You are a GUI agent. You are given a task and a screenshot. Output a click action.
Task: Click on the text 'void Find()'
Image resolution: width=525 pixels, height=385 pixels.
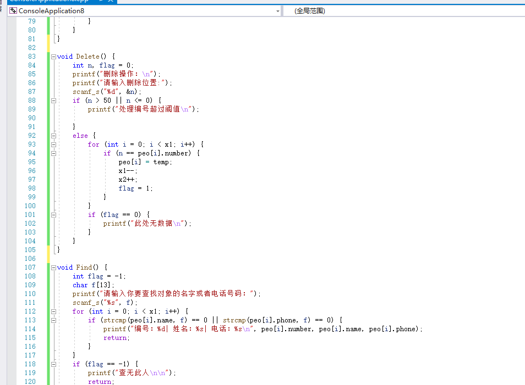[x=78, y=267]
